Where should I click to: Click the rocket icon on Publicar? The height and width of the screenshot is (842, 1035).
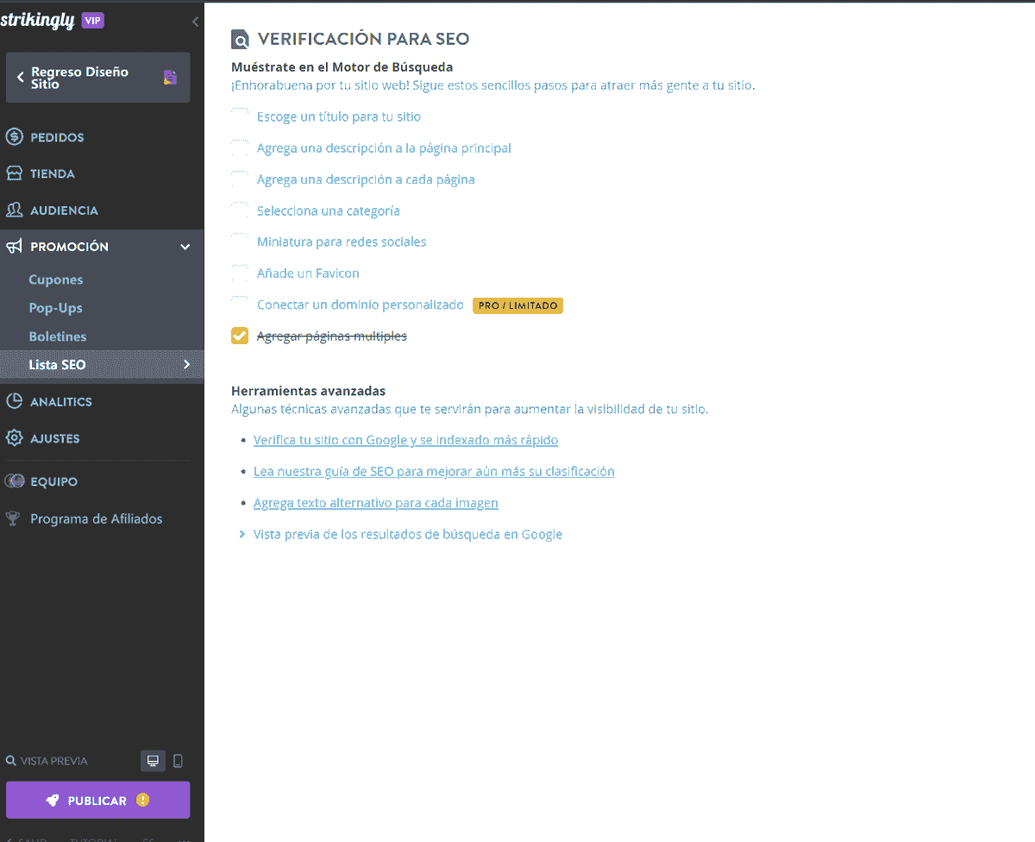(x=53, y=801)
